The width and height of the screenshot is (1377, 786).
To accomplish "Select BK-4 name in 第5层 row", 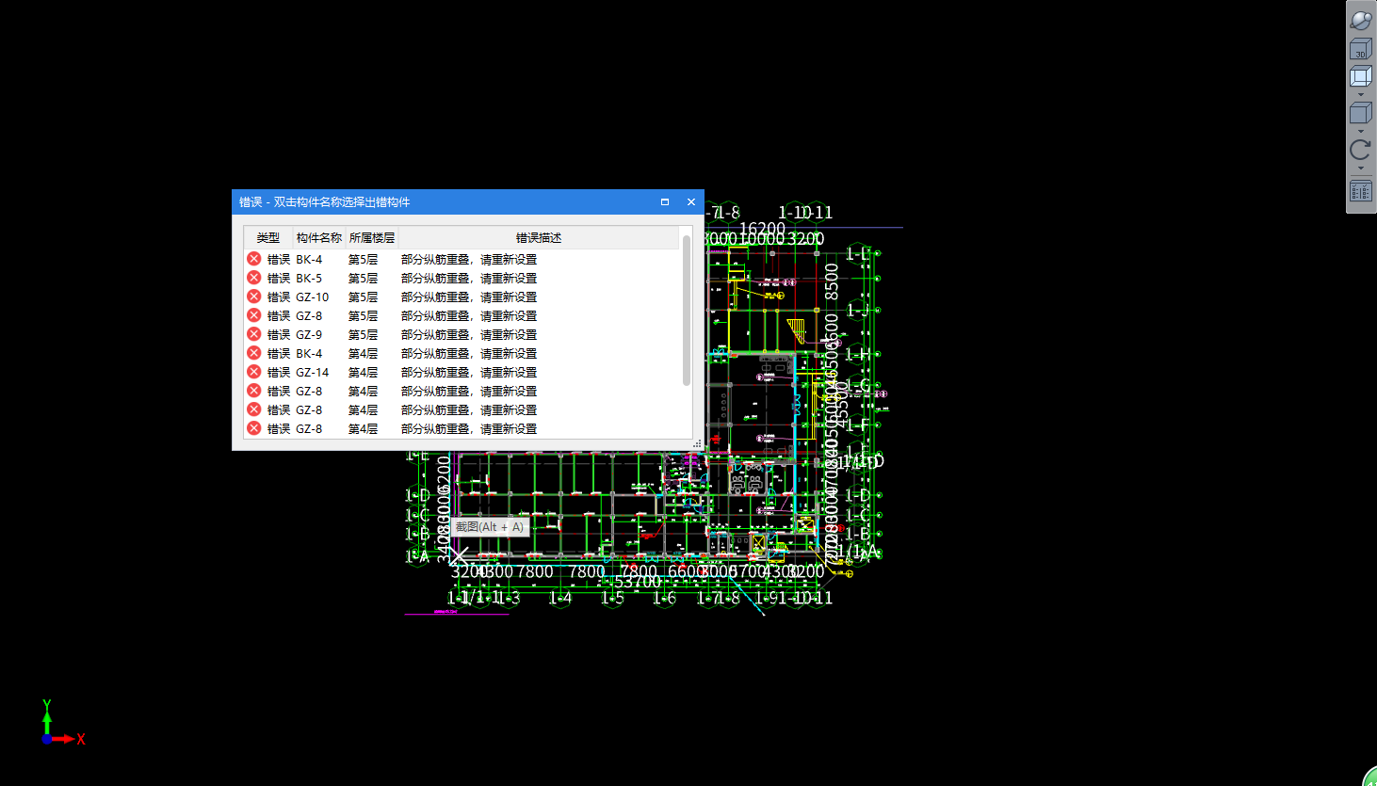I will [x=309, y=259].
